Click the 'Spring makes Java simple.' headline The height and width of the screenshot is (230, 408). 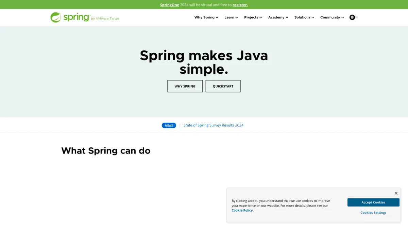coord(204,62)
